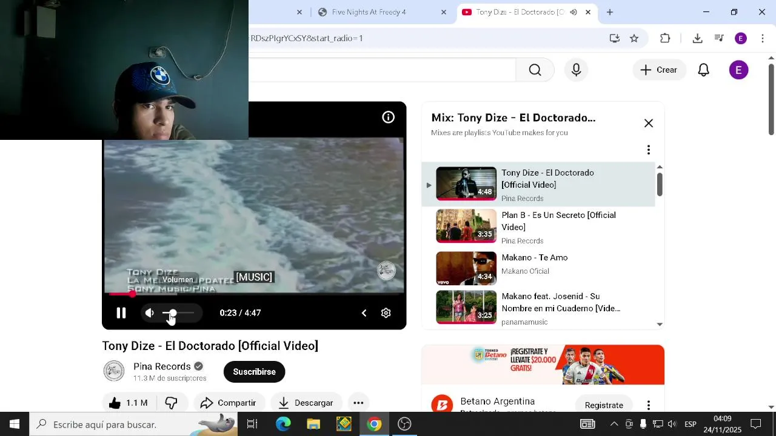Open Task View on taskbar
776x436 pixels.
click(x=252, y=424)
